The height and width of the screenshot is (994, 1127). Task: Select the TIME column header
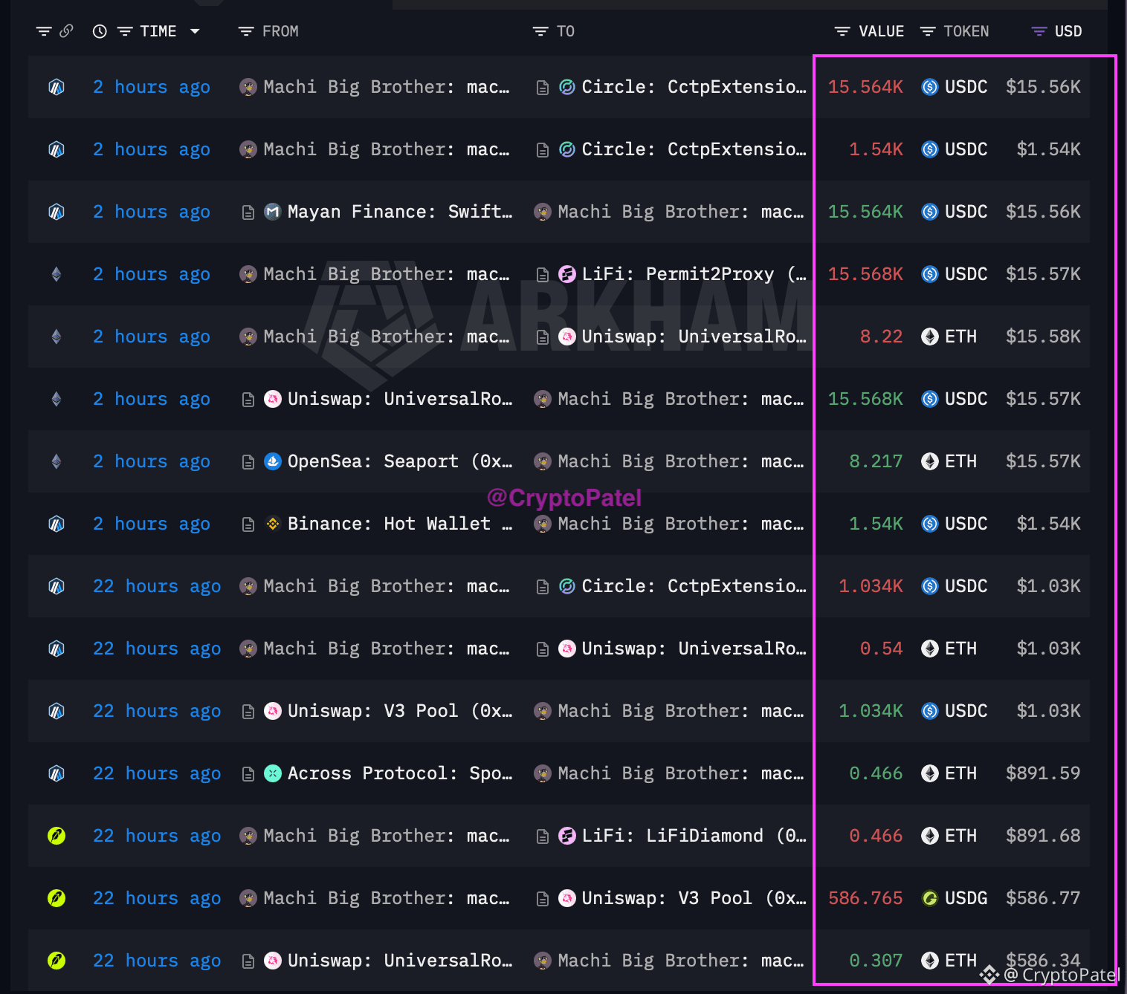coord(158,31)
